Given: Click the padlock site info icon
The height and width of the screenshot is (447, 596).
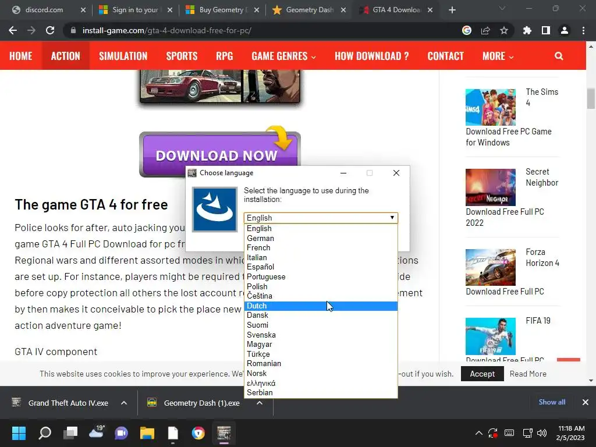Looking at the screenshot, I should tap(73, 30).
